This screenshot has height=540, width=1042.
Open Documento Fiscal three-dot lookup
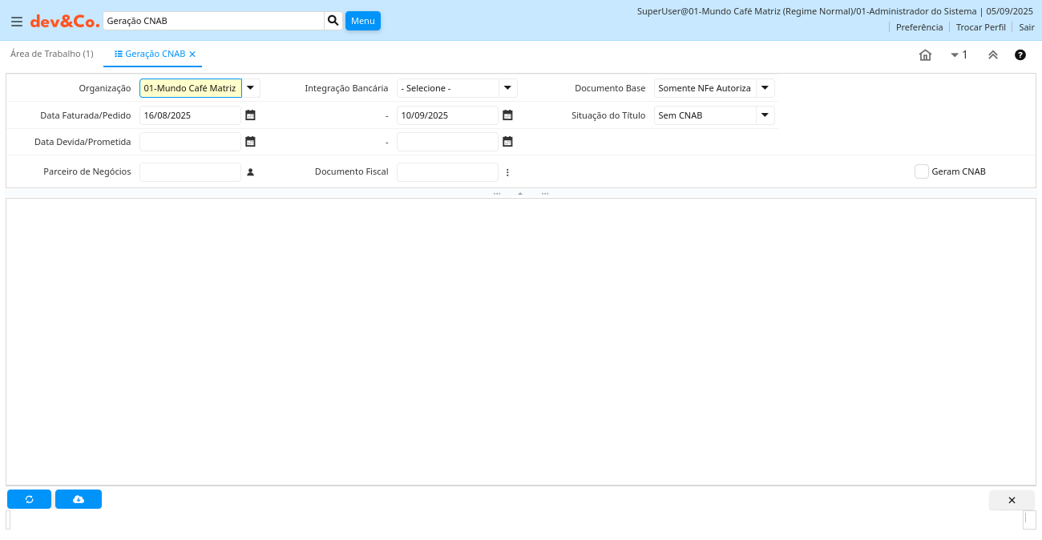507,172
